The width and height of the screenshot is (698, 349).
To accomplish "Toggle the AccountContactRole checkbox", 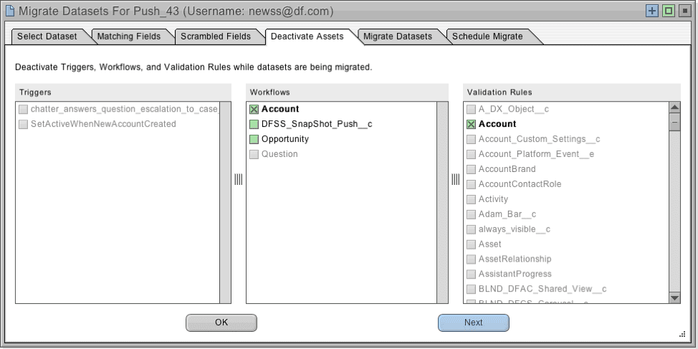I will [x=471, y=184].
